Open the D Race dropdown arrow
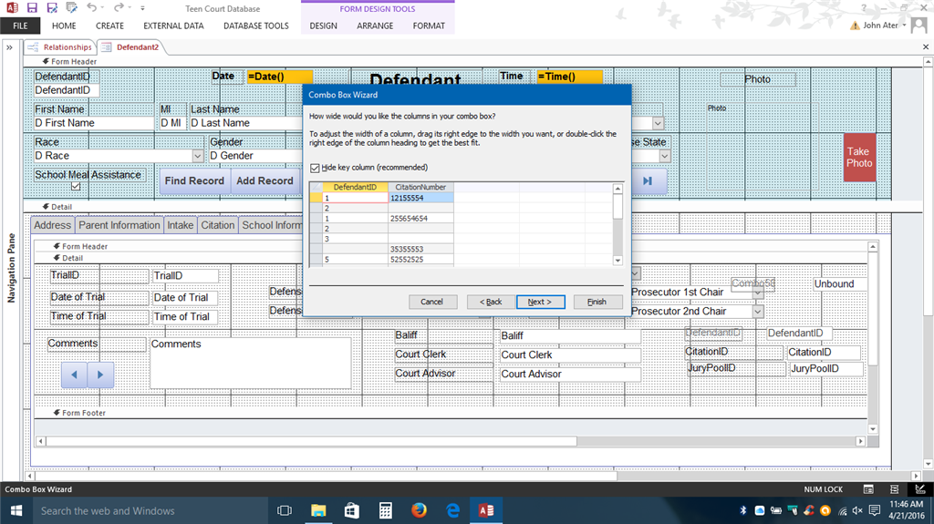The width and height of the screenshot is (934, 524). 198,156
